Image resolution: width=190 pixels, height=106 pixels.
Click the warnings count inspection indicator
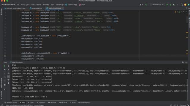pyautogui.click(x=176, y=12)
